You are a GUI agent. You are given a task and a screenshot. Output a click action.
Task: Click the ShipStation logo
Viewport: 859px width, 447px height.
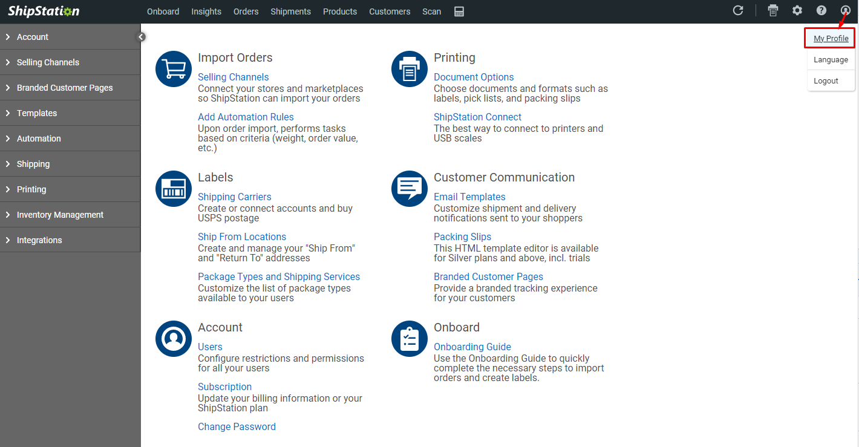(x=44, y=11)
